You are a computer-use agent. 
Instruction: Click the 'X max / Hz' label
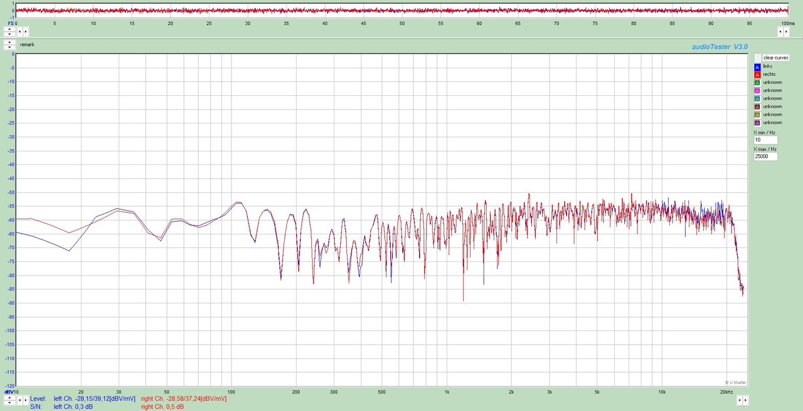coord(765,149)
